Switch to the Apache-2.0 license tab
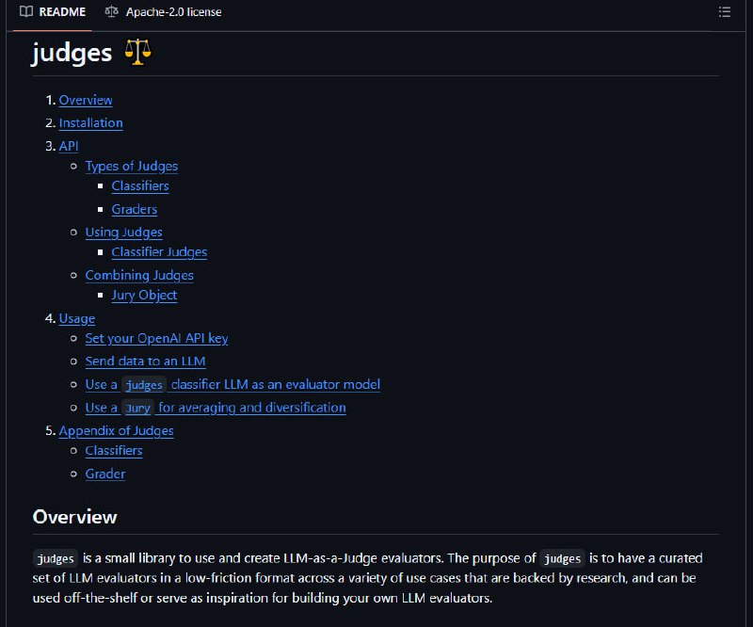 click(x=163, y=12)
